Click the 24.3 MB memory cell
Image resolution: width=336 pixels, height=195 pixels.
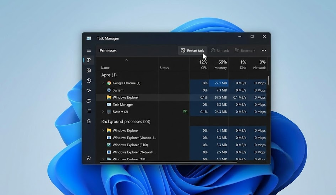click(219, 112)
